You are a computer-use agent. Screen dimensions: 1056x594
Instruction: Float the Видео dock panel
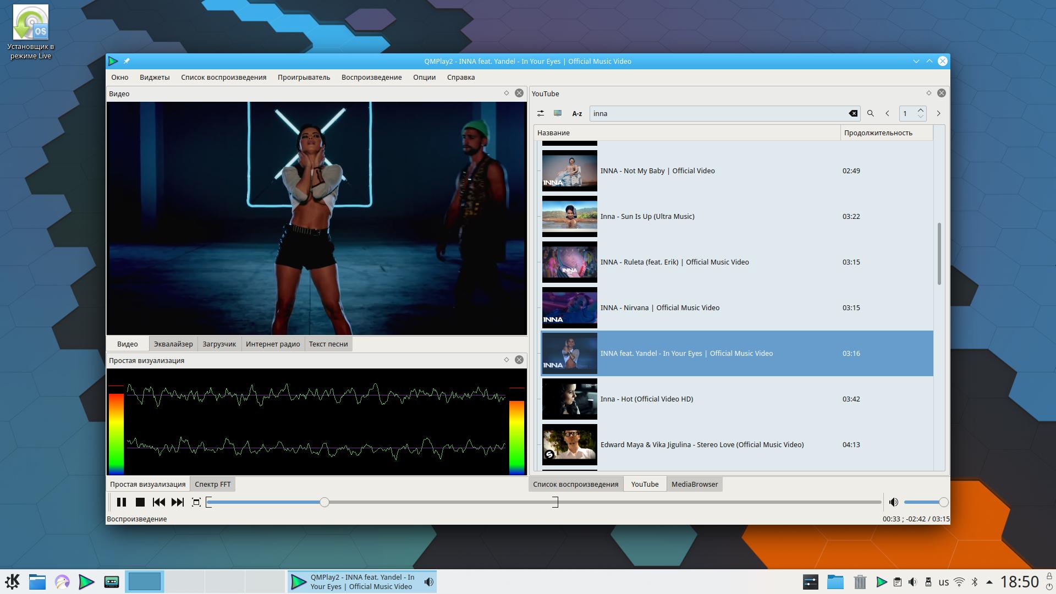point(507,94)
